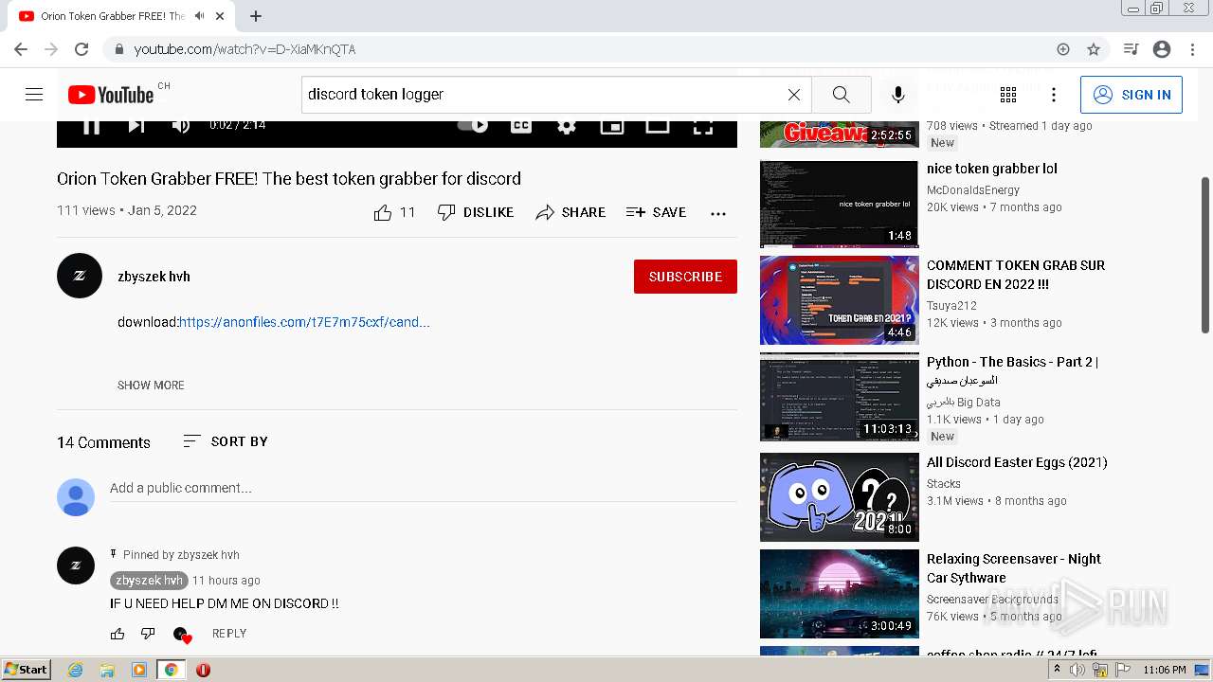Pause the video
Image resolution: width=1213 pixels, height=682 pixels.
[x=91, y=125]
